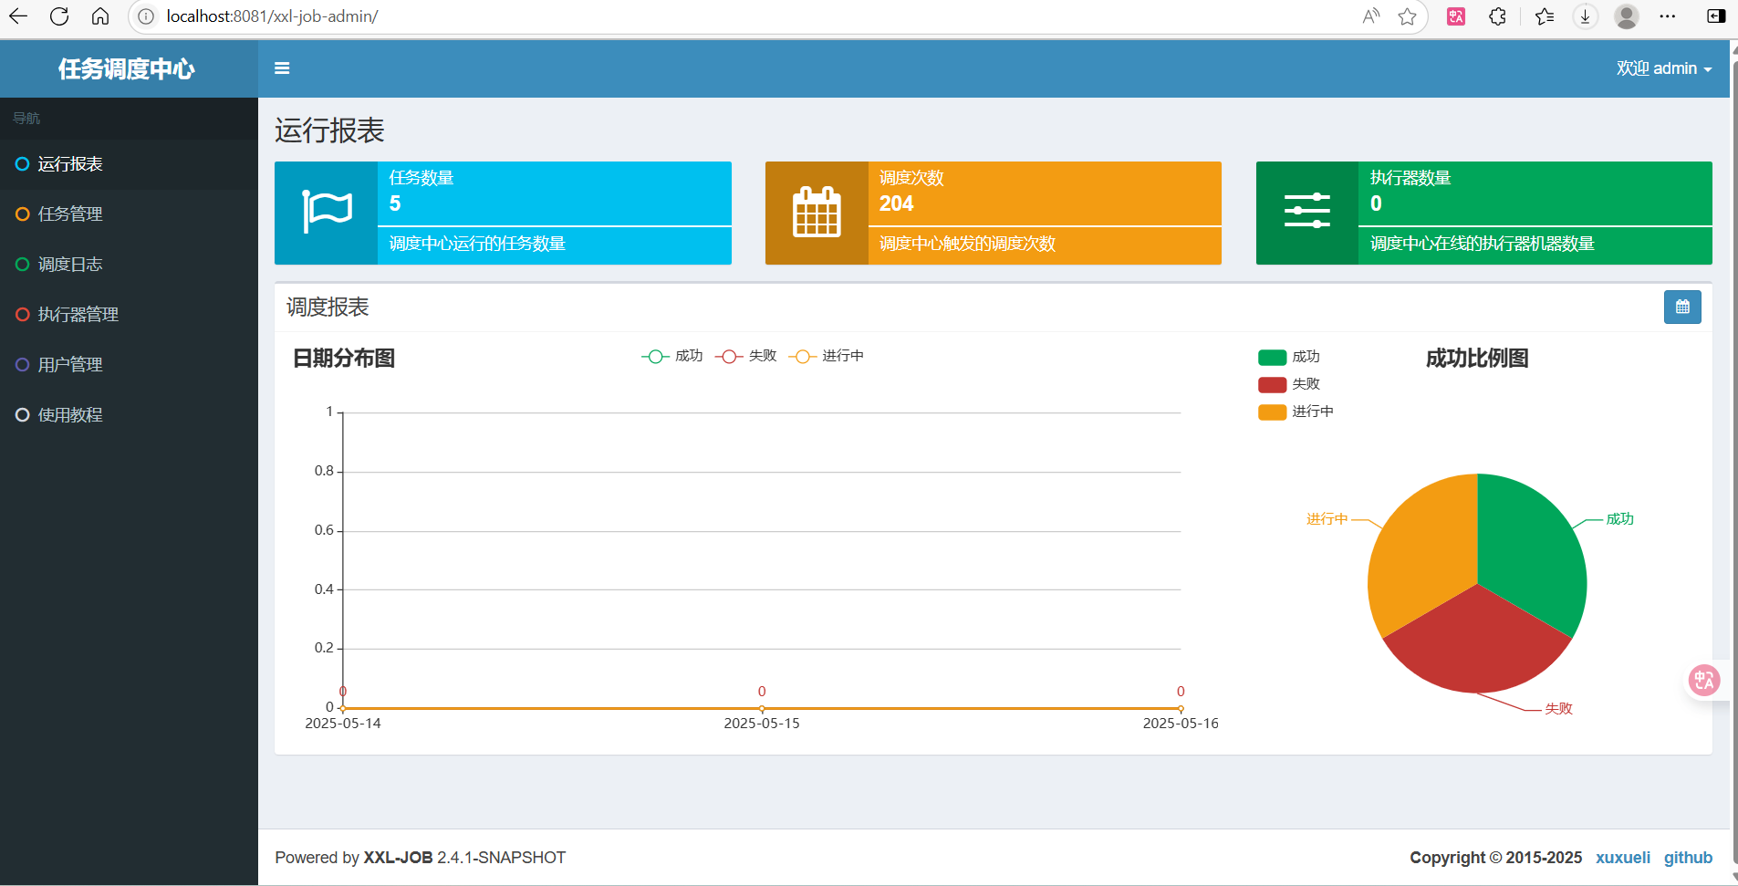Viewport: 1738px width, 886px height.
Task: Click 调度中心运行的任务数量 description text
Action: (x=477, y=244)
